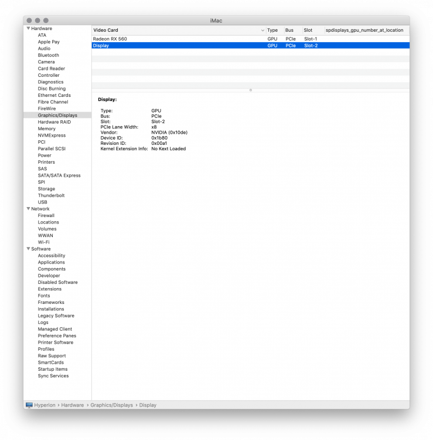This screenshot has width=433, height=440.
Task: Select Memory in the sidebar
Action: [x=46, y=129]
